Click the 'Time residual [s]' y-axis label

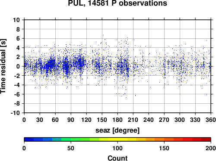pos(3,66)
